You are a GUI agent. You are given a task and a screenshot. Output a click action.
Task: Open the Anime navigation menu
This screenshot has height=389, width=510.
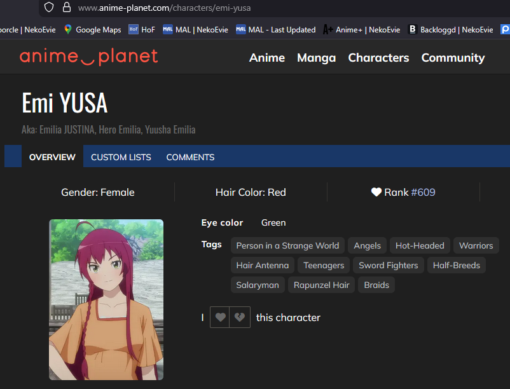(267, 57)
